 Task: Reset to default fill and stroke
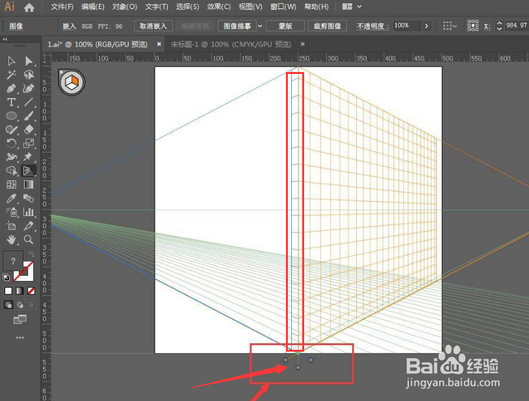6,278
